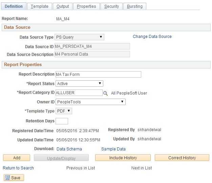Click the Report Category ID lookup magnifier icon
Image resolution: width=212 pixels, height=183 pixels.
pyautogui.click(x=105, y=93)
